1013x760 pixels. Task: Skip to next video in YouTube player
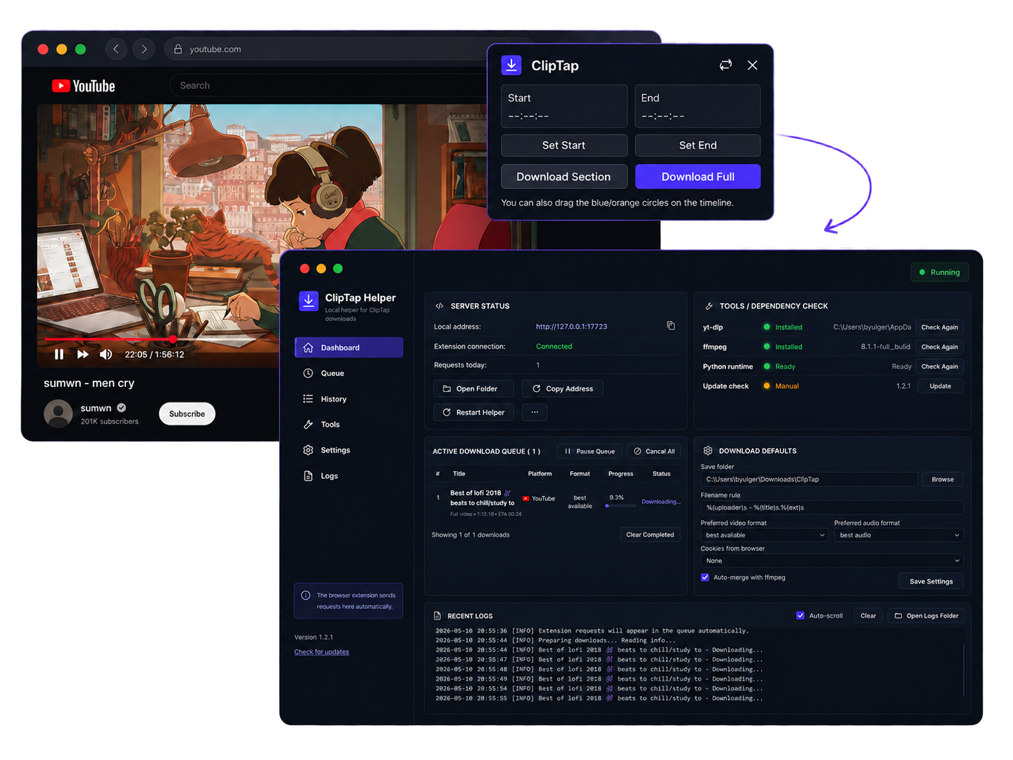coord(83,354)
